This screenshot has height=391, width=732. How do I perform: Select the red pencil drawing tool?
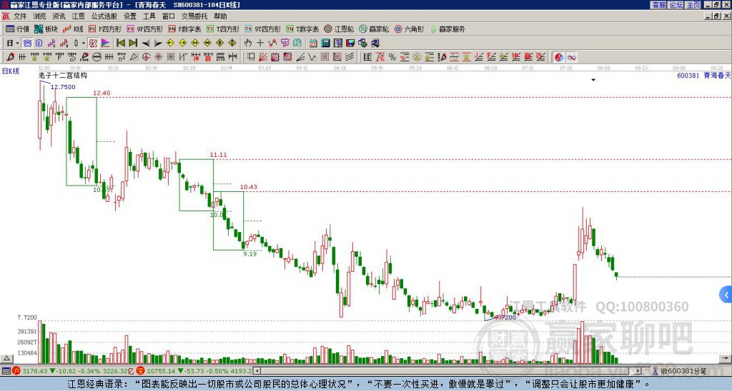coord(10,57)
